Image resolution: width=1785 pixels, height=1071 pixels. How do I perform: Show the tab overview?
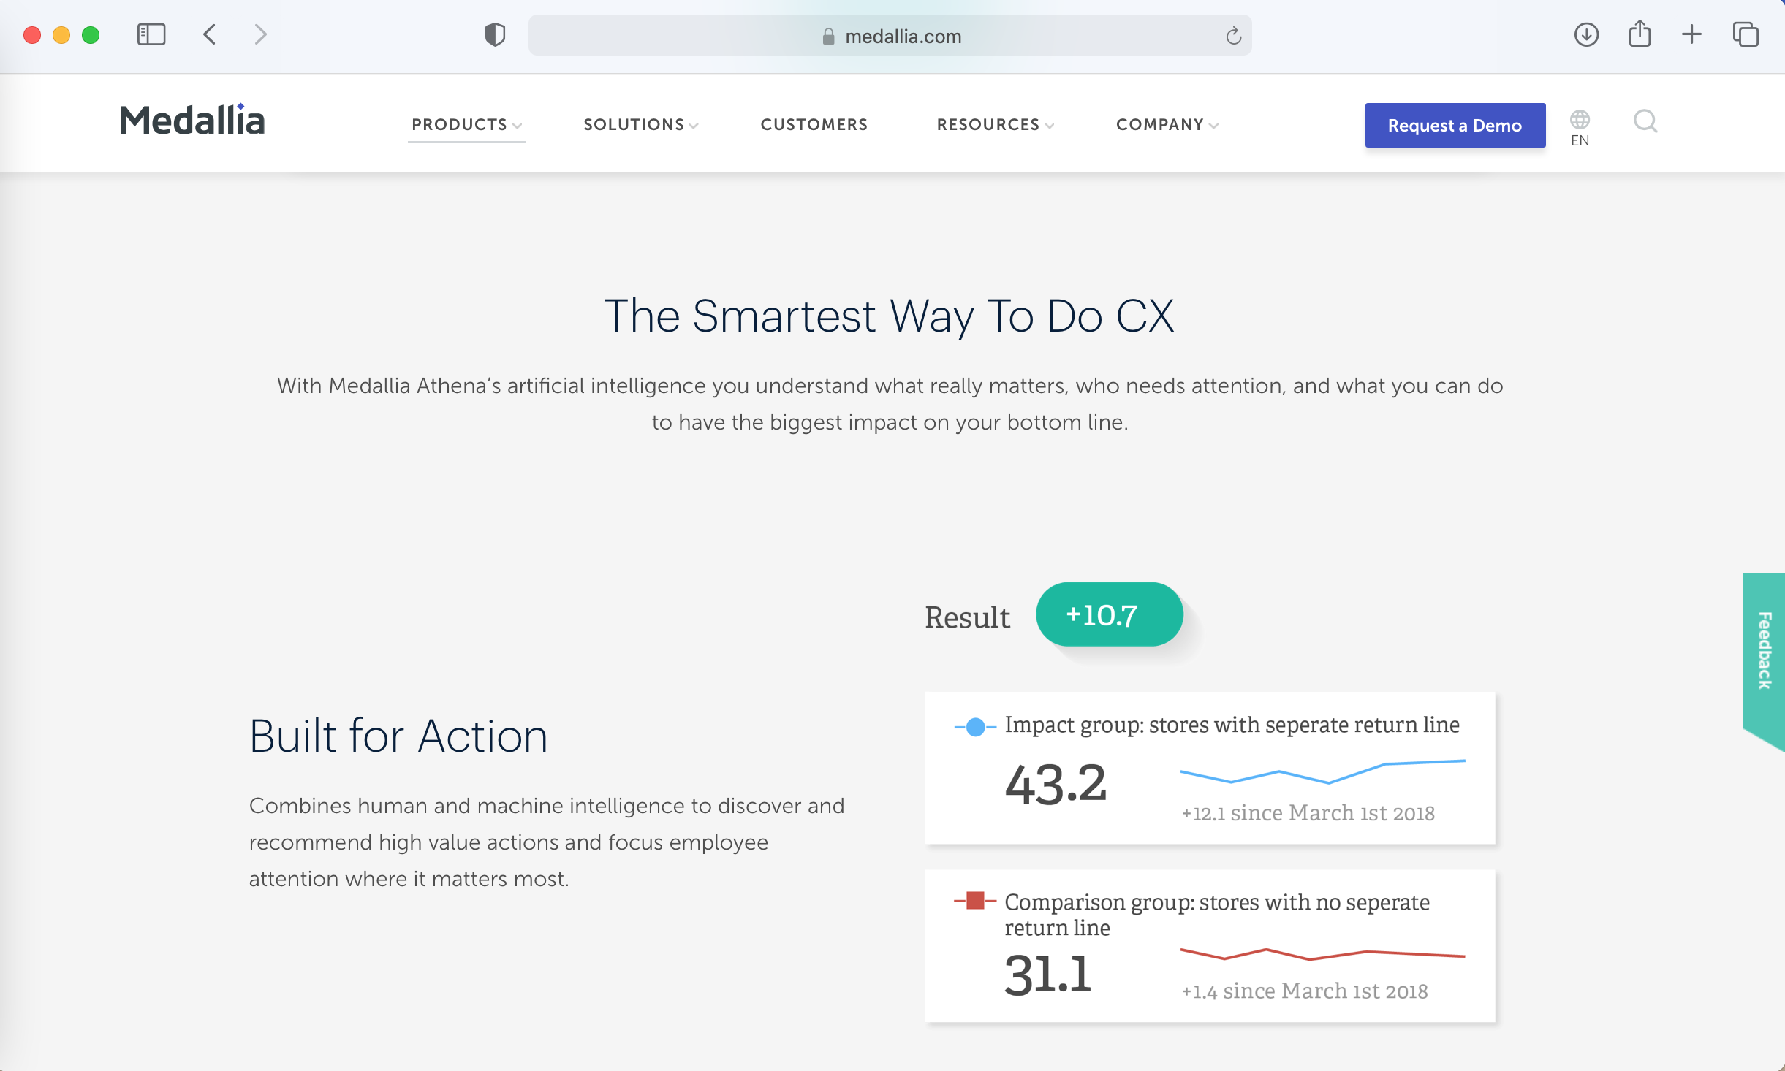click(x=1746, y=34)
